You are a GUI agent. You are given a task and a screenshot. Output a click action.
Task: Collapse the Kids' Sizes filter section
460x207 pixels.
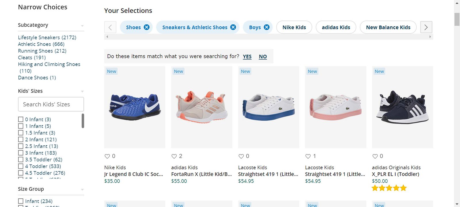tap(82, 91)
